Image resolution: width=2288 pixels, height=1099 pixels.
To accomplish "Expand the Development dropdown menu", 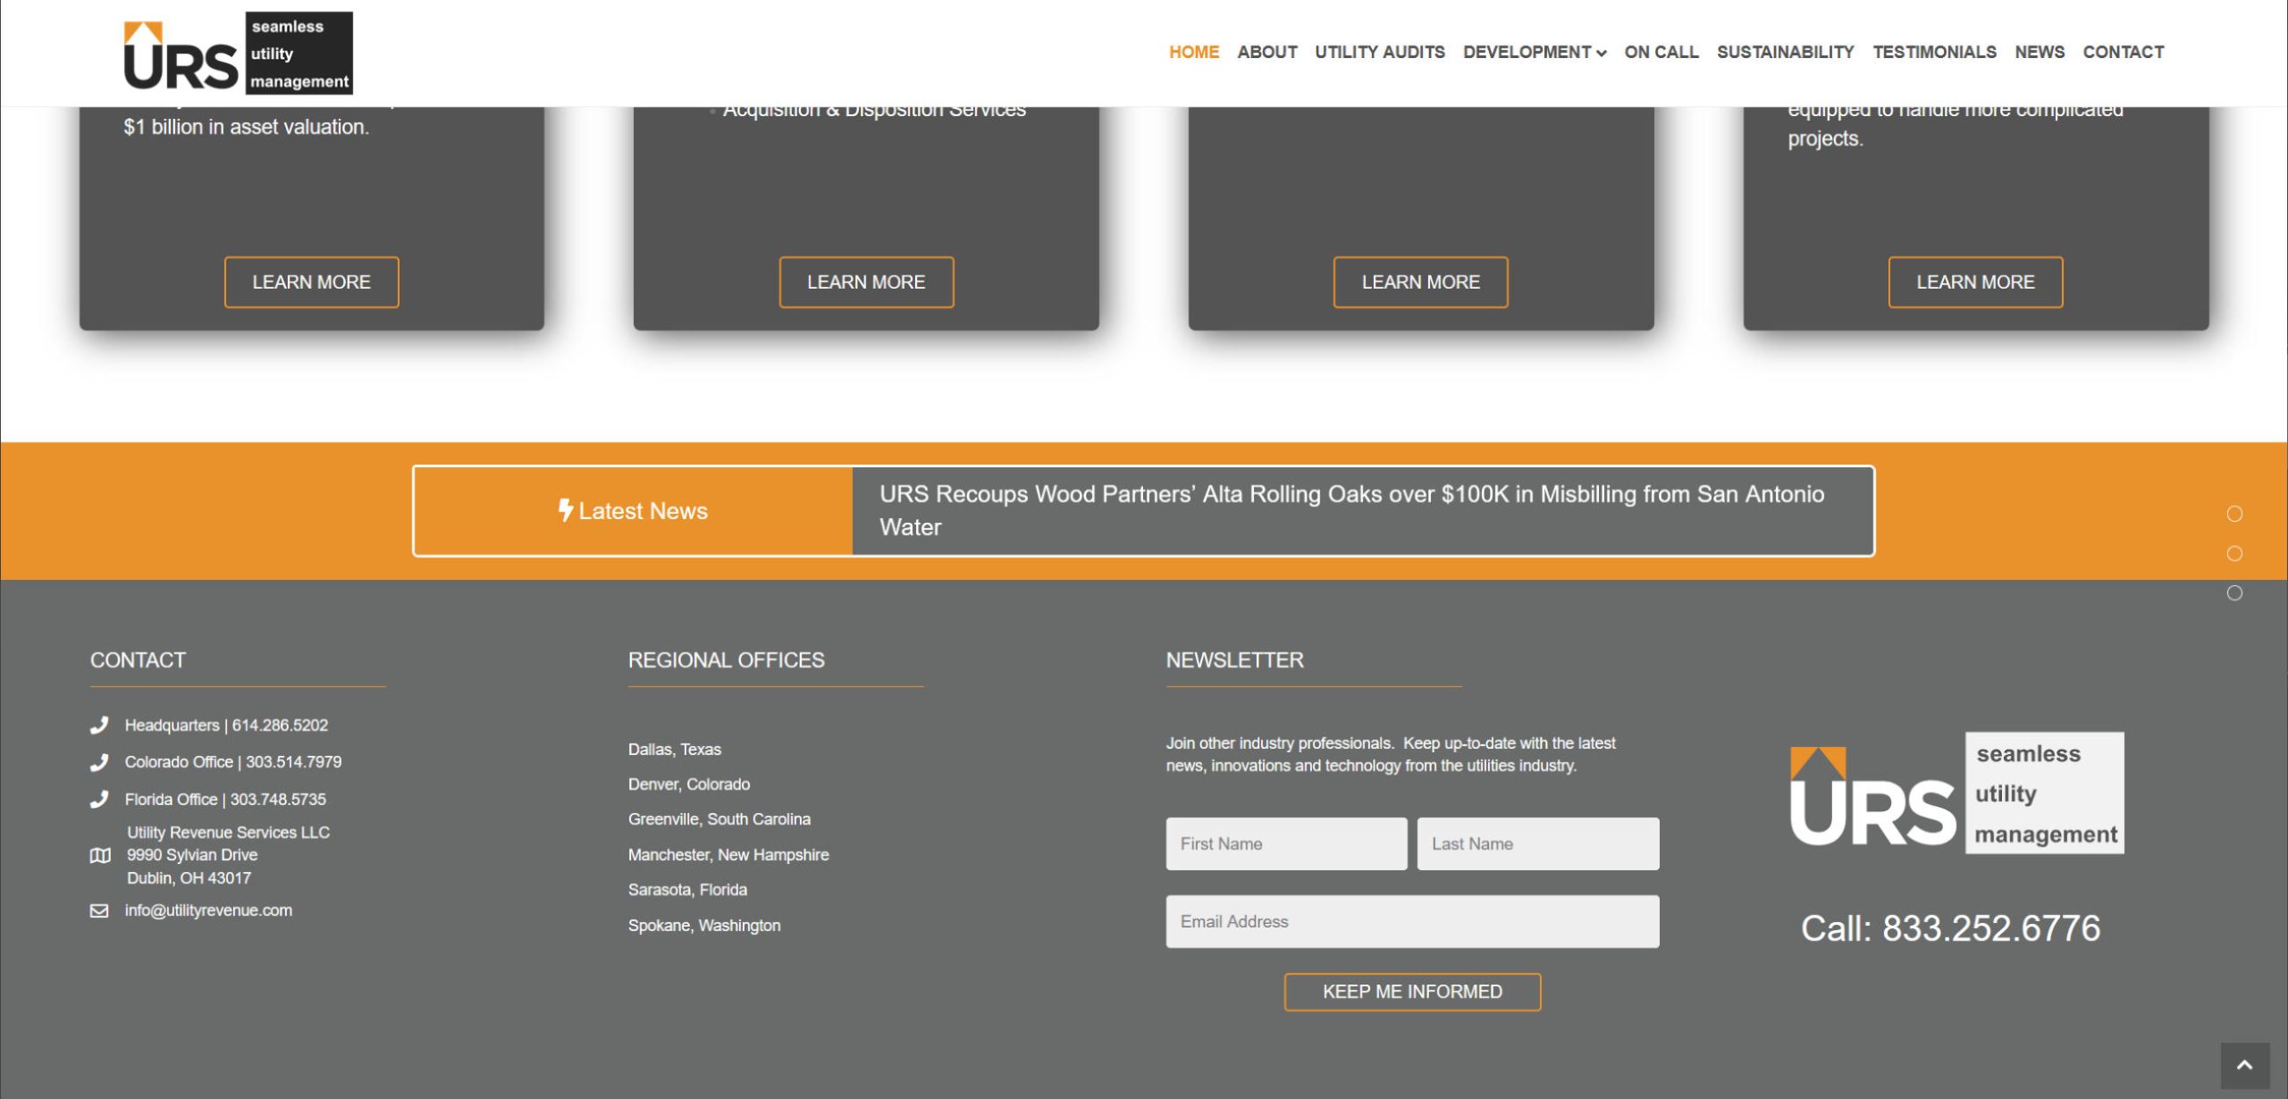I will [x=1534, y=53].
